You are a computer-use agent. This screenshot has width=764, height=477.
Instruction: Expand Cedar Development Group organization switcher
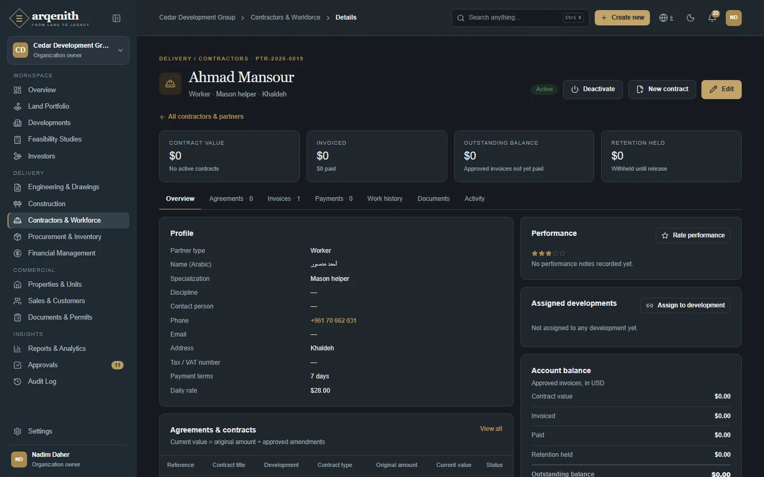pyautogui.click(x=68, y=50)
